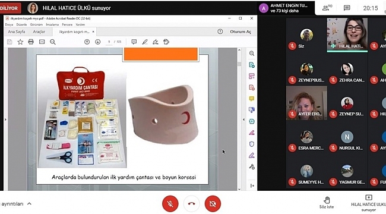Open the meeting chat panel icon
The height and width of the screenshot is (214, 386).
point(347,8)
